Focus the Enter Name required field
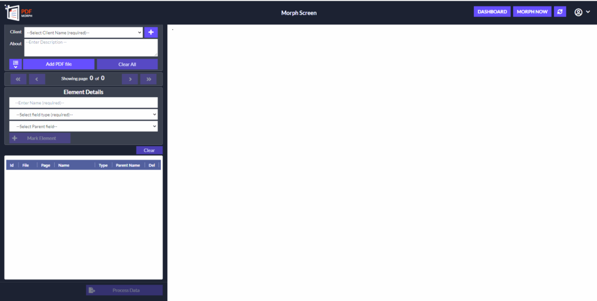The width and height of the screenshot is (597, 301). 83,102
